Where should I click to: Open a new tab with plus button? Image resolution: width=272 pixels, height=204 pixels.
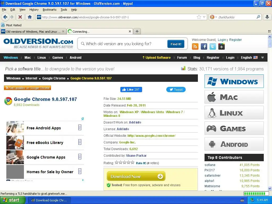coord(137,31)
